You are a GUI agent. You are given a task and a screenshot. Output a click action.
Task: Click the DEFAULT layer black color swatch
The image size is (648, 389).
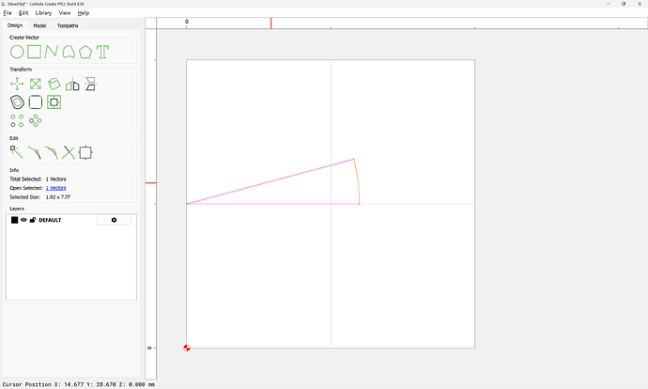(x=15, y=220)
